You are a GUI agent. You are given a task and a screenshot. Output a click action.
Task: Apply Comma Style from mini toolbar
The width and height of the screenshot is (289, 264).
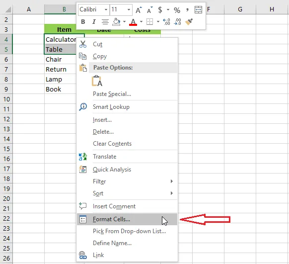coord(187,10)
